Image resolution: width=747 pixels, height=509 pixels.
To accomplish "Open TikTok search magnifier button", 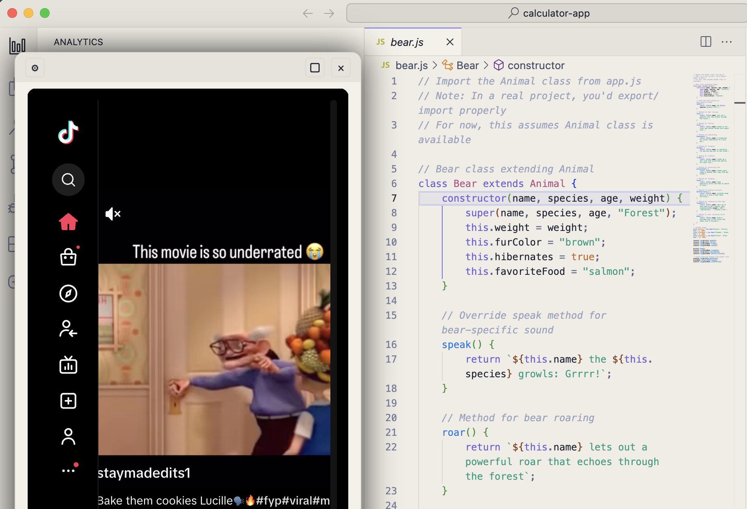I will coord(68,180).
